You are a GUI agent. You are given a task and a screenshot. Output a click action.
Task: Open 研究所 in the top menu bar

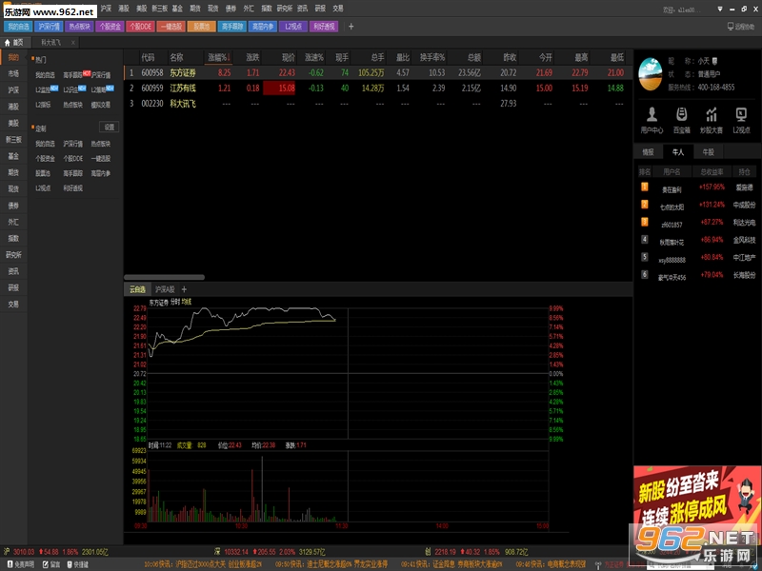tap(284, 9)
